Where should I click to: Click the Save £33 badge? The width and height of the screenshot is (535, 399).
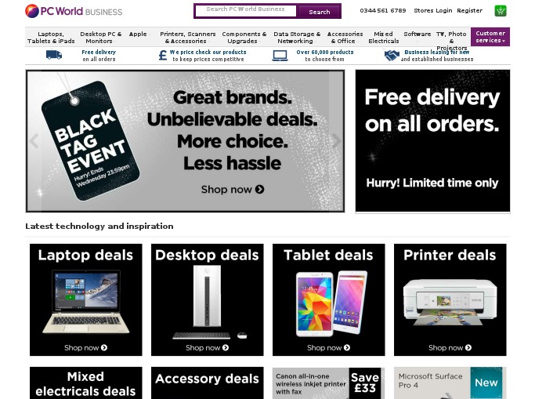click(x=365, y=383)
